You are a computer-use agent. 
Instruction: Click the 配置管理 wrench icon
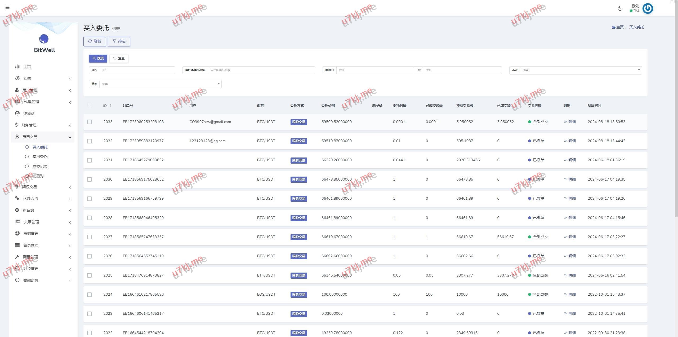click(x=17, y=257)
